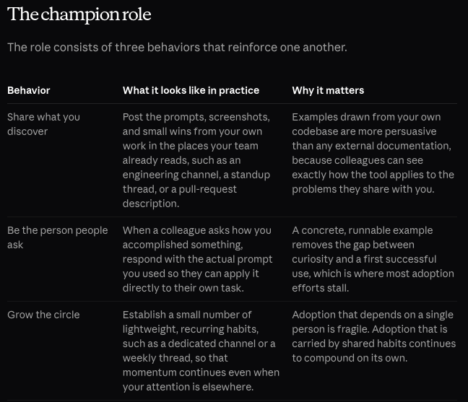Click the heading 'The champion role'
The width and height of the screenshot is (468, 402).
pos(79,14)
